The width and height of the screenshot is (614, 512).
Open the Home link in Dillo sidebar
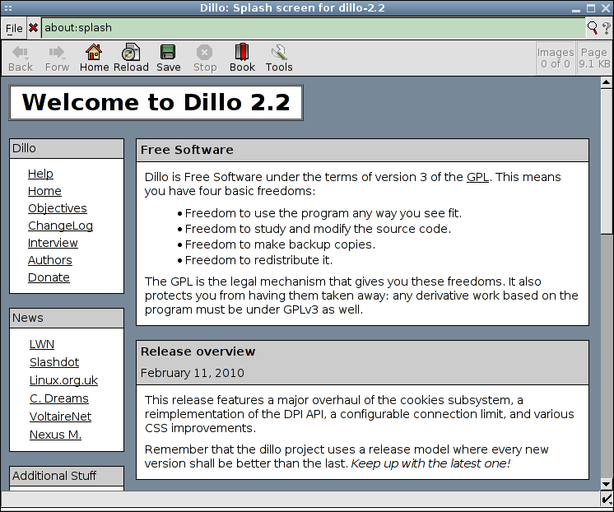(x=44, y=191)
